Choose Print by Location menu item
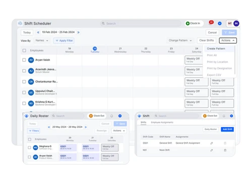The width and height of the screenshot is (252, 189). (217, 62)
